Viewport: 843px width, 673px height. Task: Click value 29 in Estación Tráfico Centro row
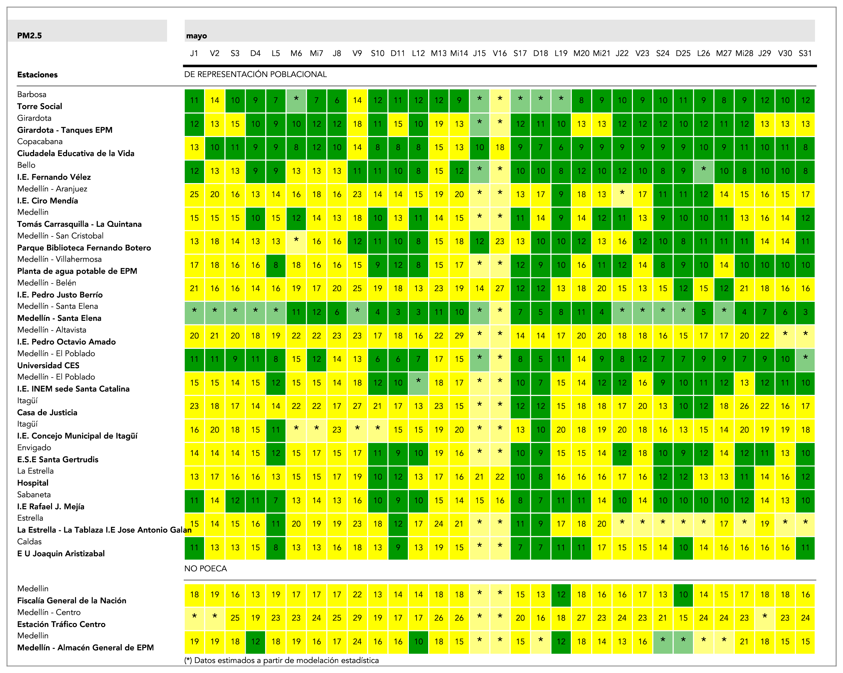coord(357,618)
